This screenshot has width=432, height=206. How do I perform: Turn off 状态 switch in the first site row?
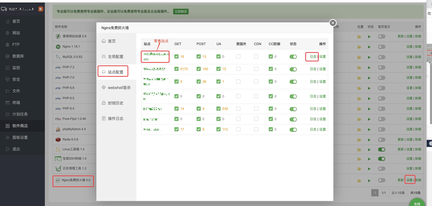point(293,57)
